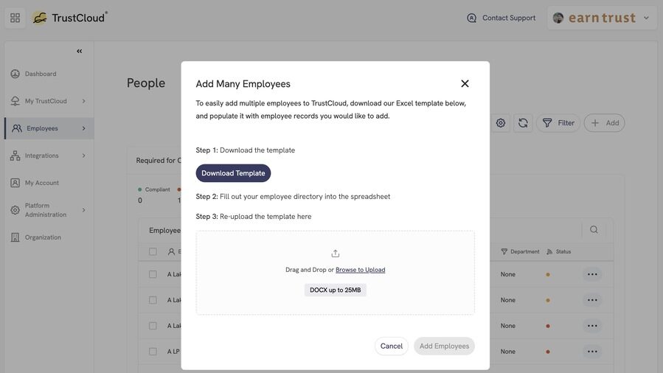Click the earntrust avatar image
This screenshot has height=373, width=663.
(558, 18)
